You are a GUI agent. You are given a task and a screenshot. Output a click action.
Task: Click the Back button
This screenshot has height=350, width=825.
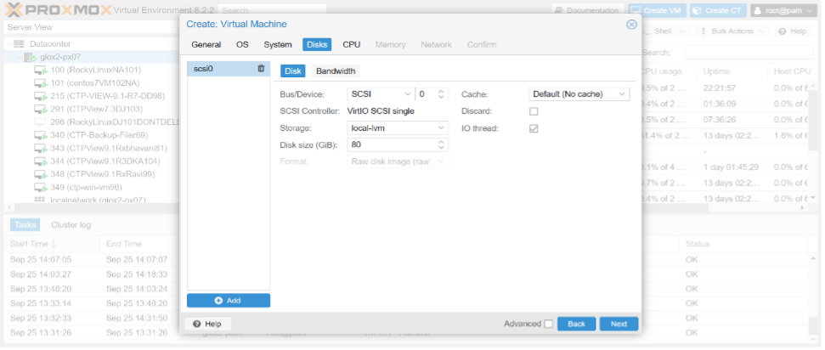[577, 324]
